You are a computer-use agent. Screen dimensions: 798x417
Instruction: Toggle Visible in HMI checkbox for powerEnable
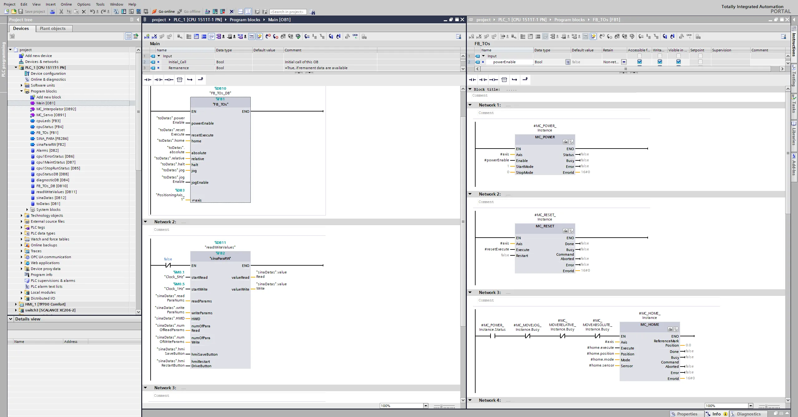pos(679,62)
